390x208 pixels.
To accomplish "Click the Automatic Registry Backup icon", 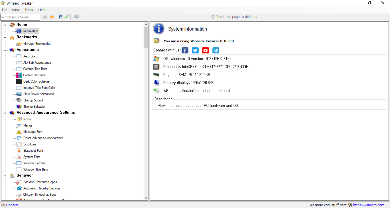I will [x=19, y=188].
